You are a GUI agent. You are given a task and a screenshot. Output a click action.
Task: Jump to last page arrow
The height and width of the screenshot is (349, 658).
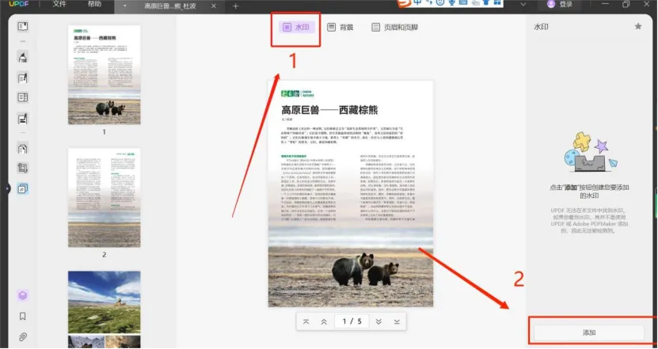click(x=397, y=321)
